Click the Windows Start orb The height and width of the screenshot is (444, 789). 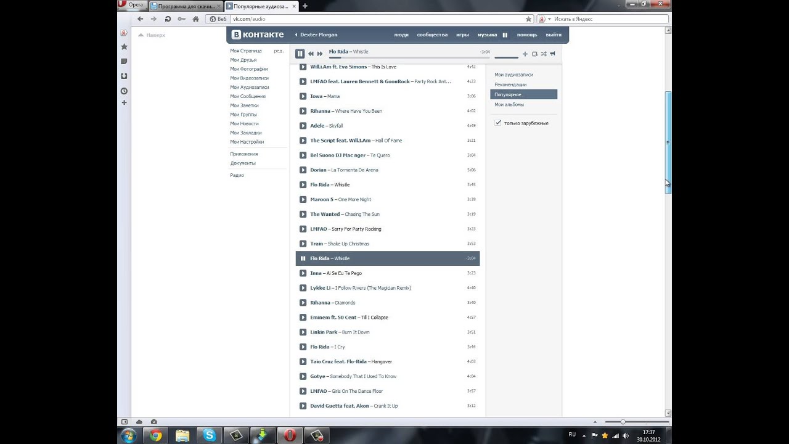[x=129, y=435]
